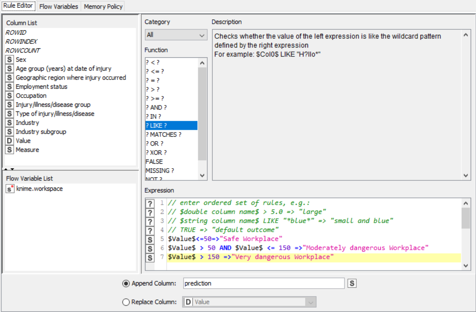Viewport: 476px width, 312px height.
Task: Click the Expression editor scroll down arrow
Action: (x=466, y=266)
